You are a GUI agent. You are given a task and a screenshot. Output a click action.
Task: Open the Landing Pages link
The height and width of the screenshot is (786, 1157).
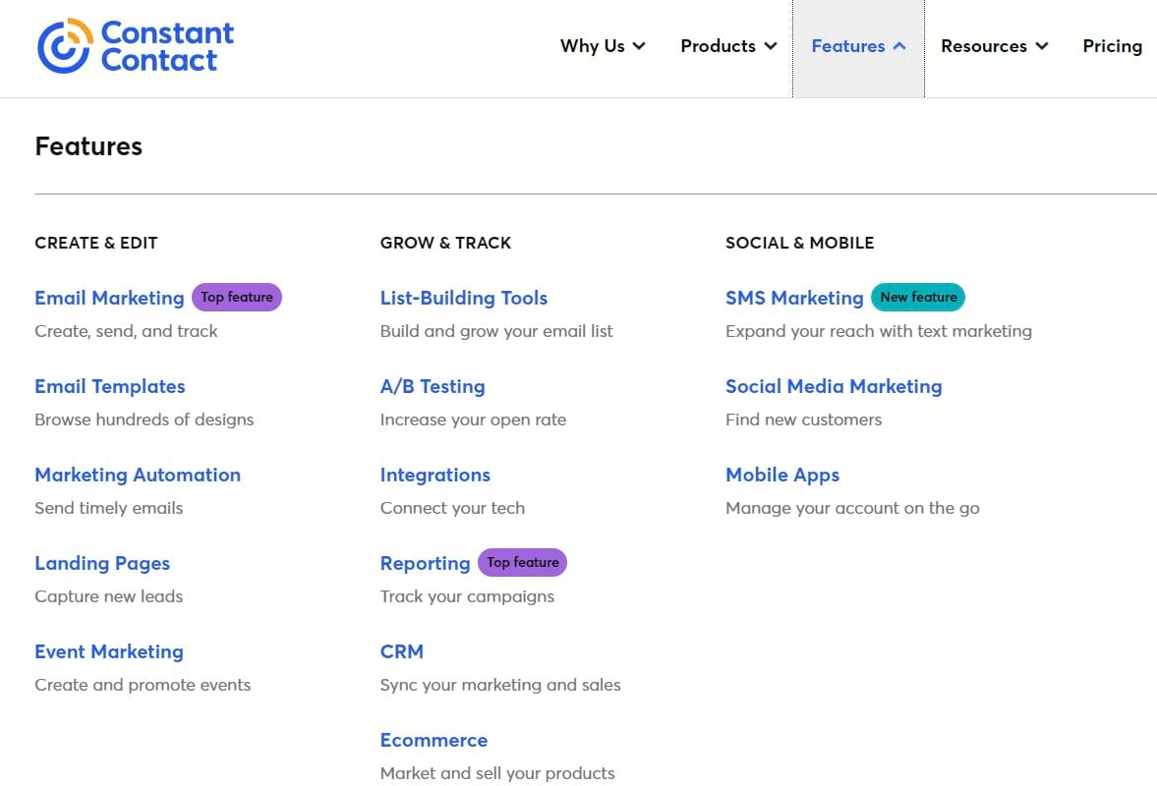102,563
